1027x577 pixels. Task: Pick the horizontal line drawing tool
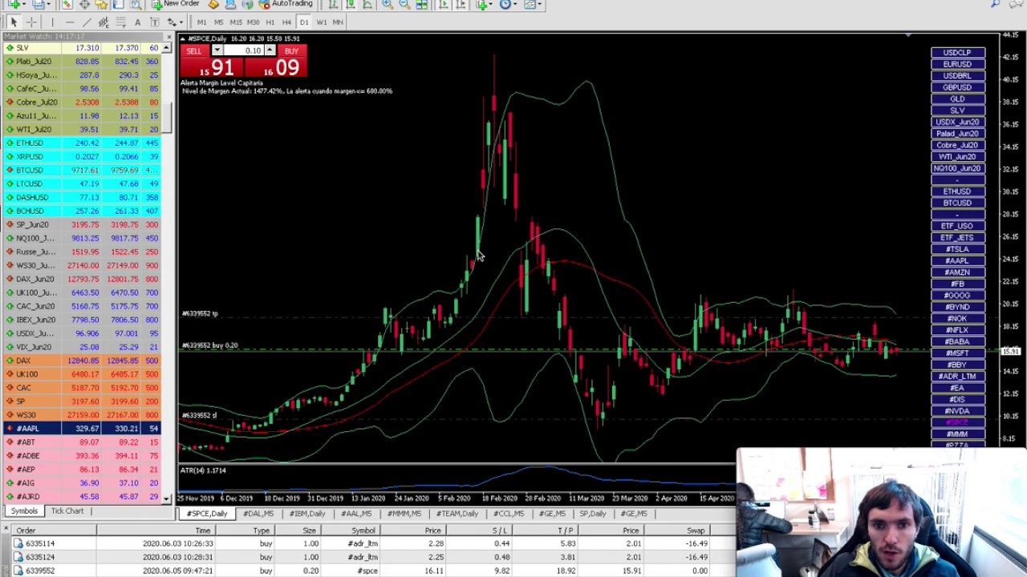point(70,22)
